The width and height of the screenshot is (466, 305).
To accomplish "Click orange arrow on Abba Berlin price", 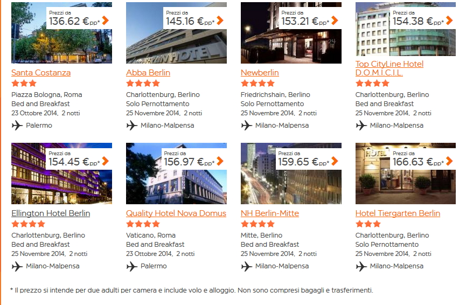I will (x=220, y=20).
